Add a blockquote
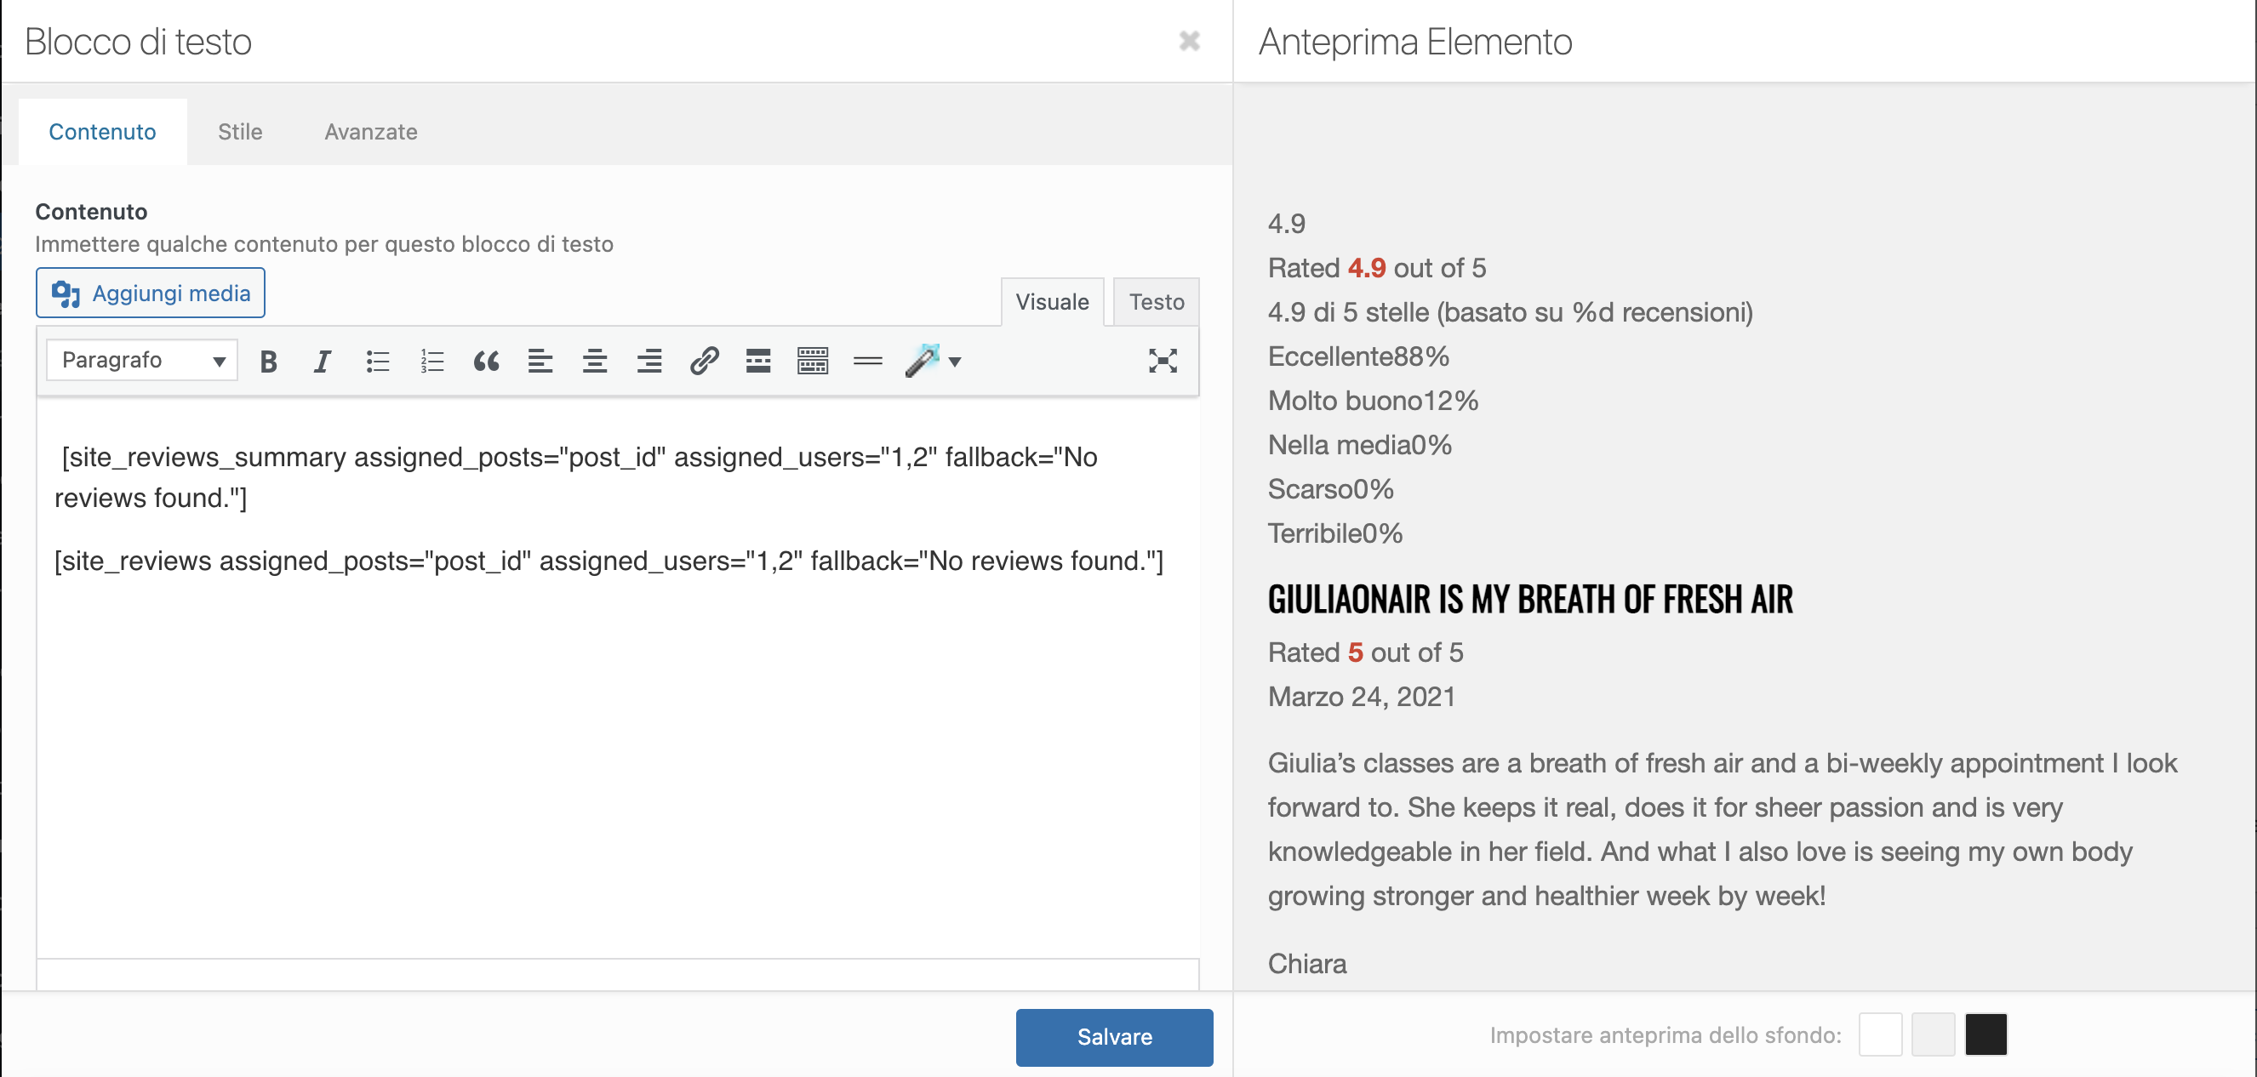 [486, 361]
